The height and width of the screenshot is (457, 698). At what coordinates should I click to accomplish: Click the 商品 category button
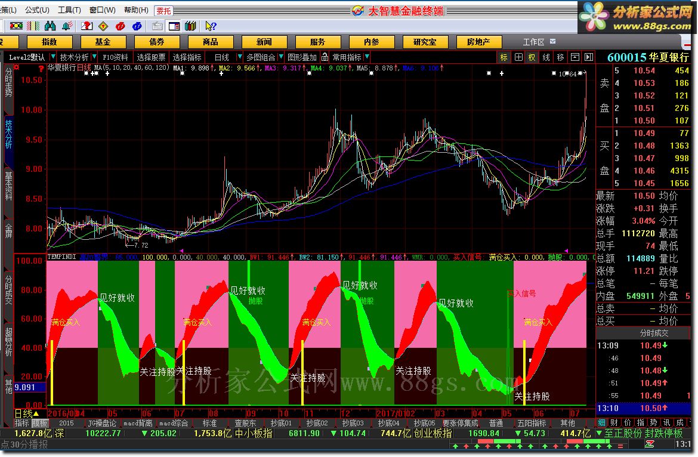[x=211, y=42]
